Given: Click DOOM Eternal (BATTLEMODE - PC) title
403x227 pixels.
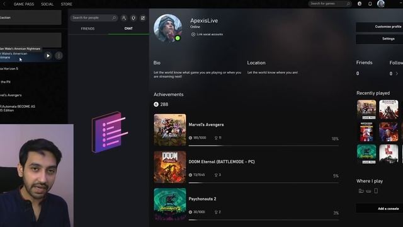Looking at the screenshot, I should point(222,161).
